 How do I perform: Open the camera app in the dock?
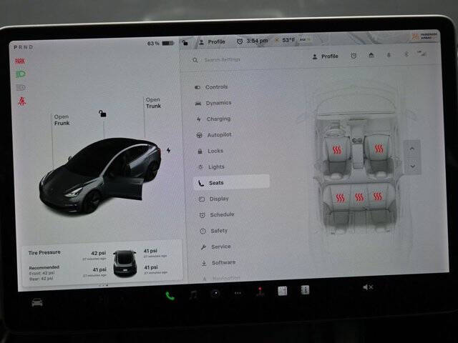pyautogui.click(x=215, y=294)
